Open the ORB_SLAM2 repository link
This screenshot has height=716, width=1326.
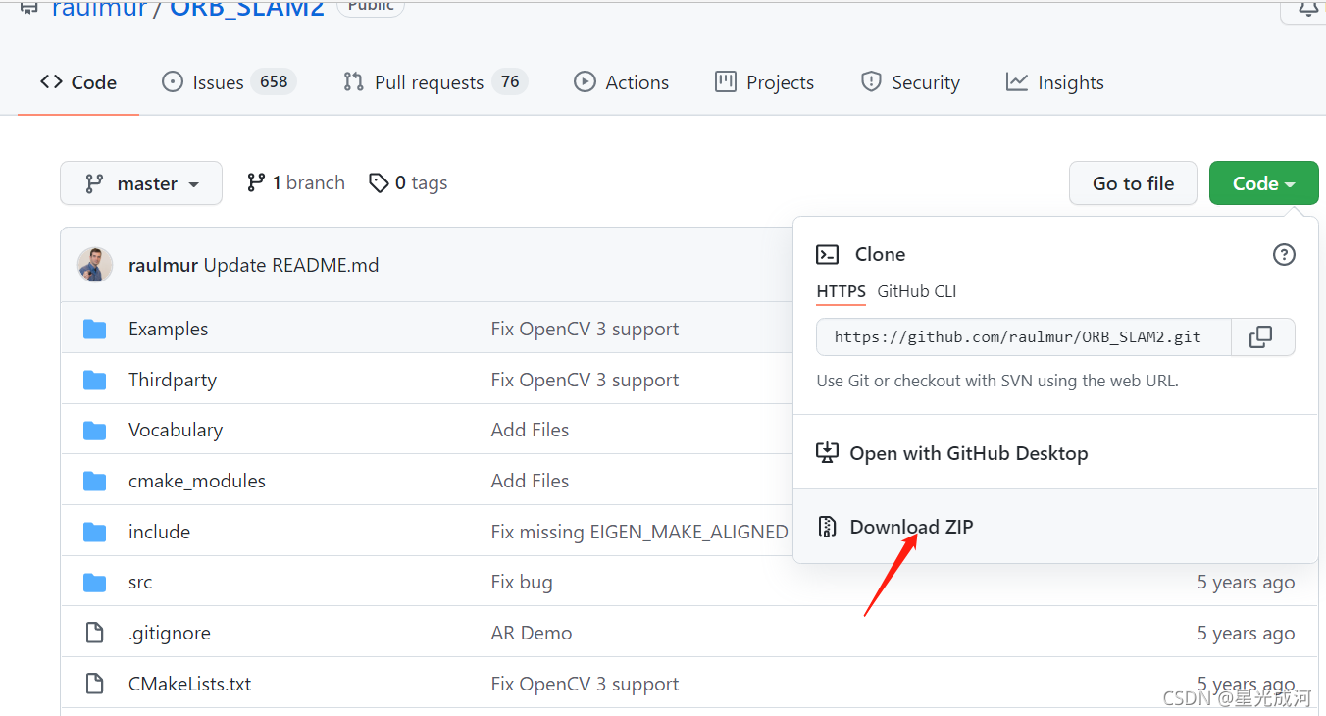point(247,8)
